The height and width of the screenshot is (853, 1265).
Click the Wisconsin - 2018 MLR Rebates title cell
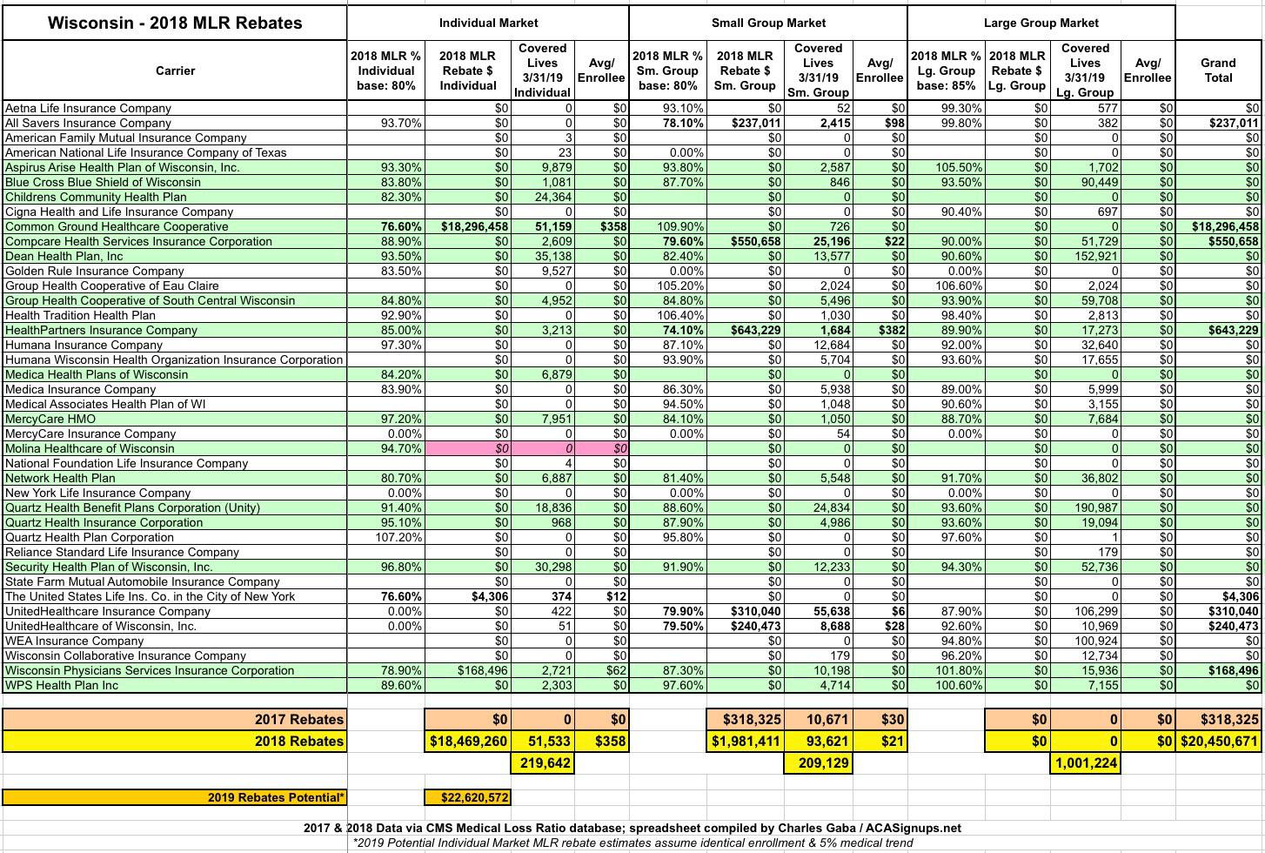(x=175, y=23)
